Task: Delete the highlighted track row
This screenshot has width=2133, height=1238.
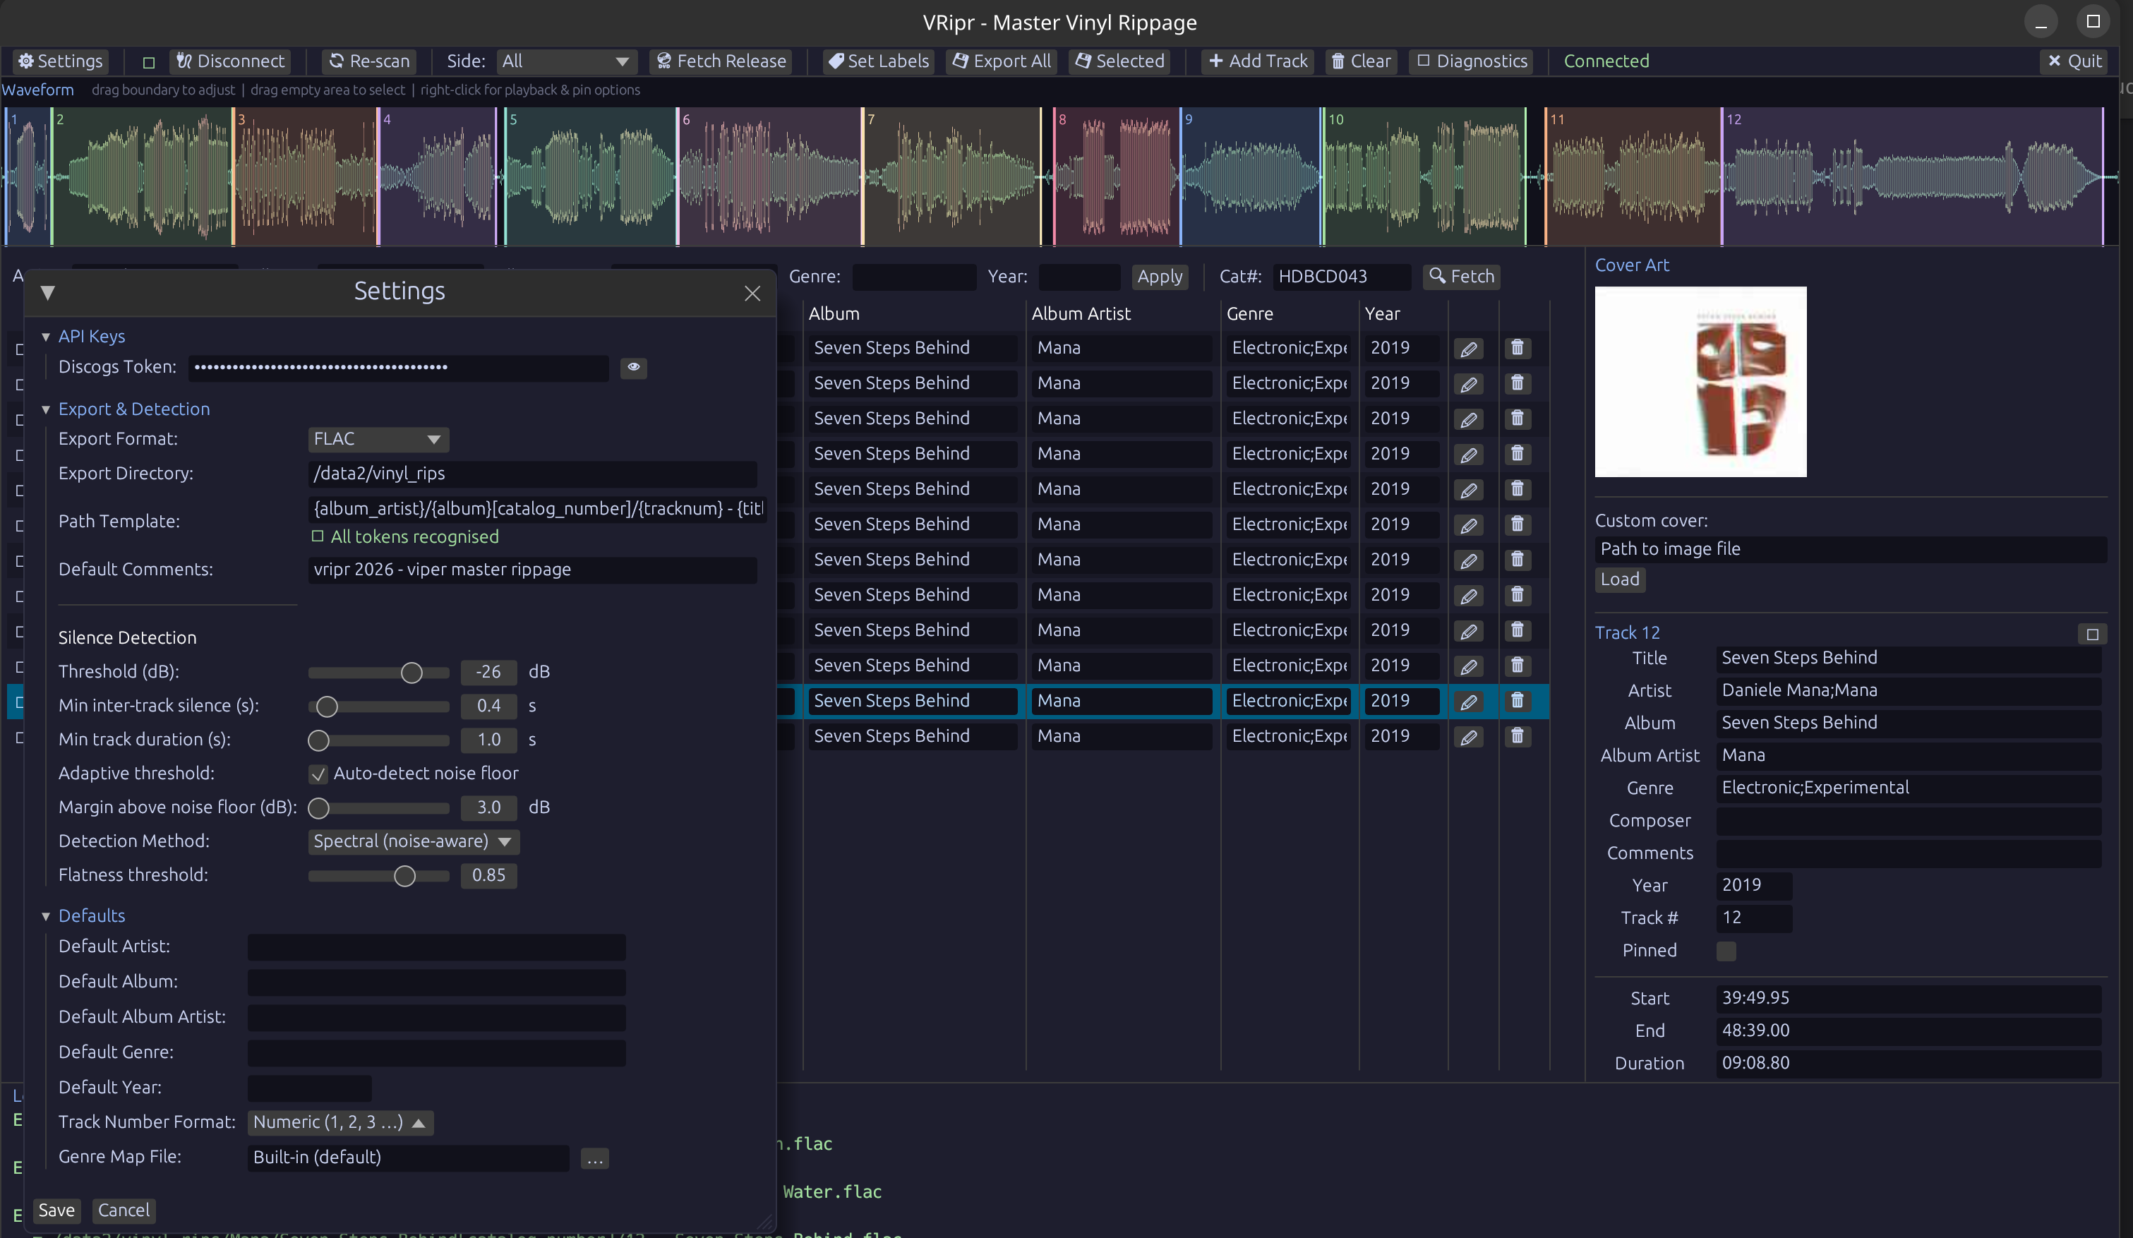Action: tap(1517, 701)
